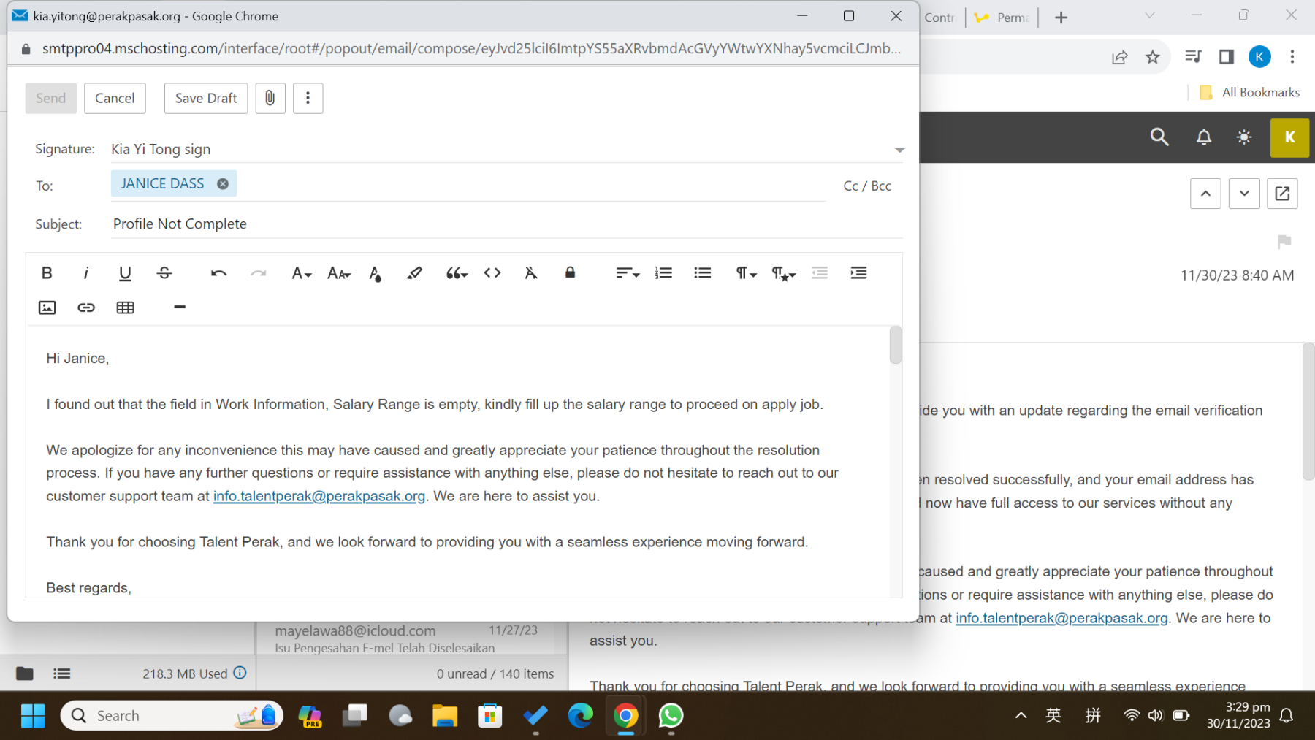
Task: Click the attach file paperclip icon
Action: (x=270, y=98)
